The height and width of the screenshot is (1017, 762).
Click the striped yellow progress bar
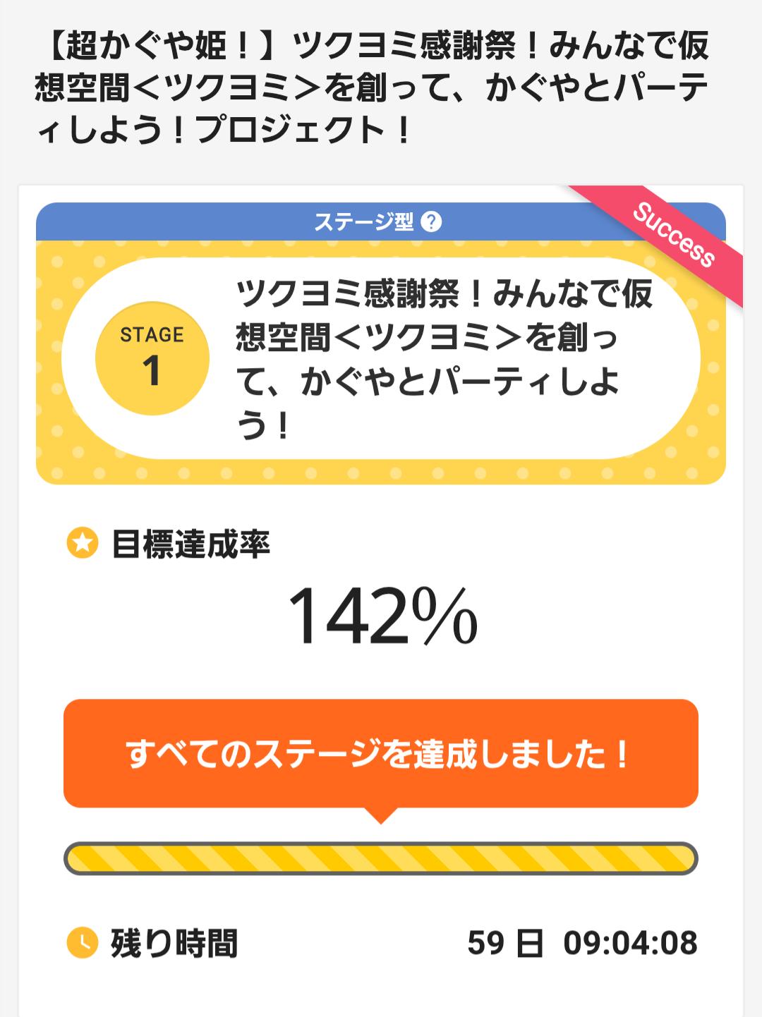click(381, 858)
